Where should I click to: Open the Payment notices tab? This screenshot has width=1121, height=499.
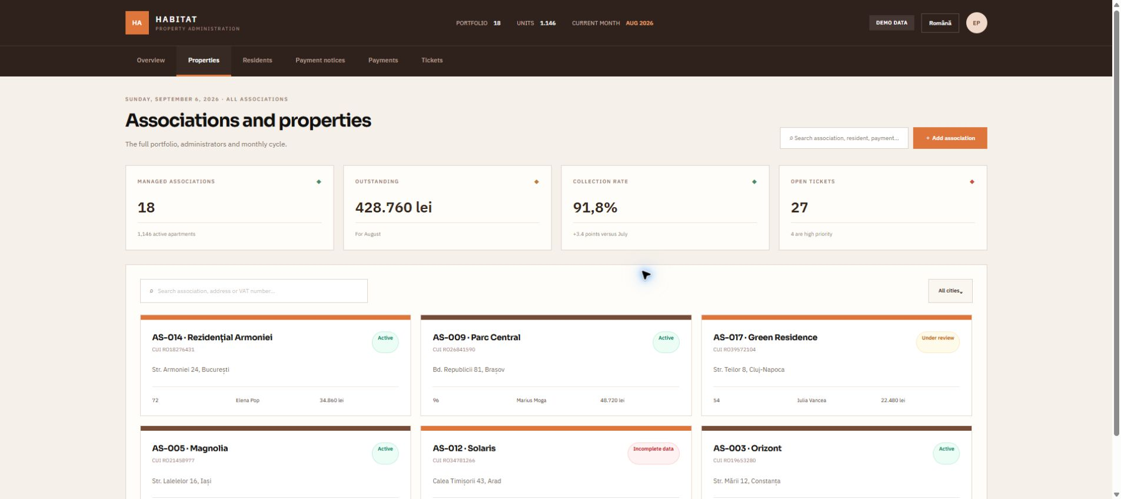point(320,61)
